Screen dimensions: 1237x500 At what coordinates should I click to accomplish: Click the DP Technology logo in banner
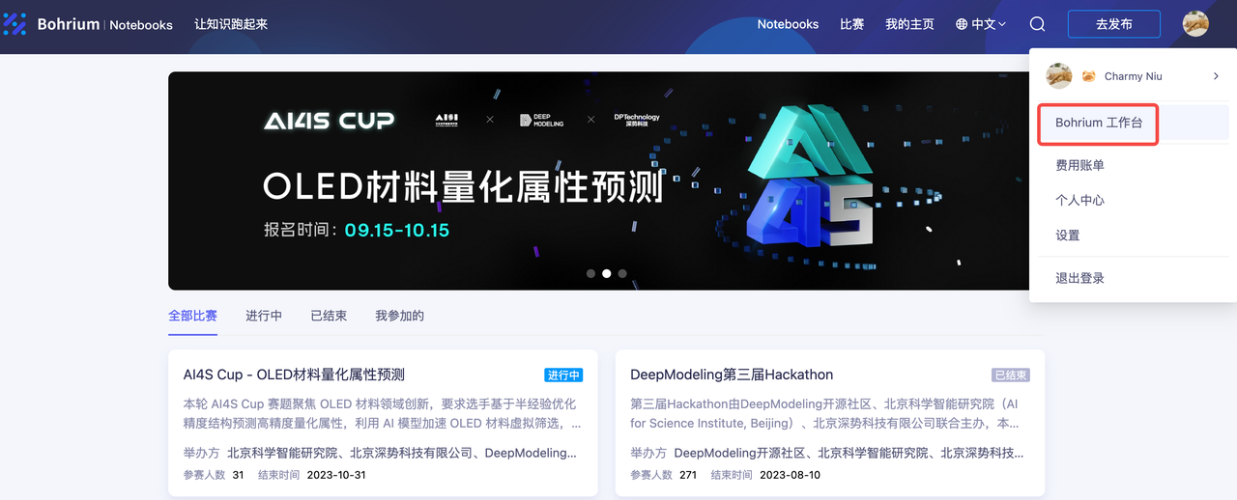pyautogui.click(x=637, y=121)
